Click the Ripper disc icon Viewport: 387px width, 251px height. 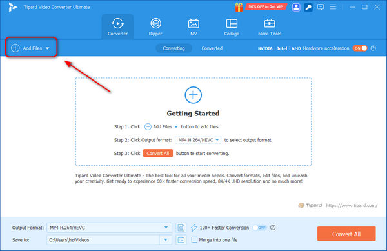[155, 23]
